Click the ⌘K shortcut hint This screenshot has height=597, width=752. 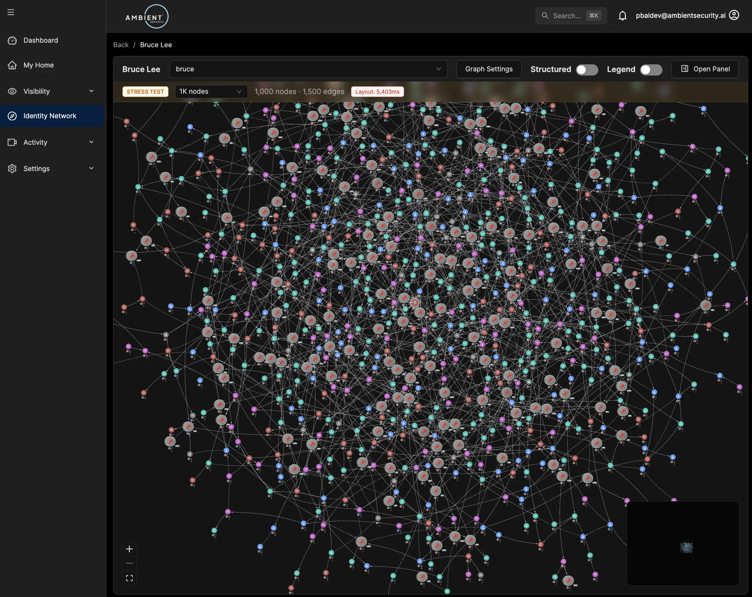[x=594, y=16]
